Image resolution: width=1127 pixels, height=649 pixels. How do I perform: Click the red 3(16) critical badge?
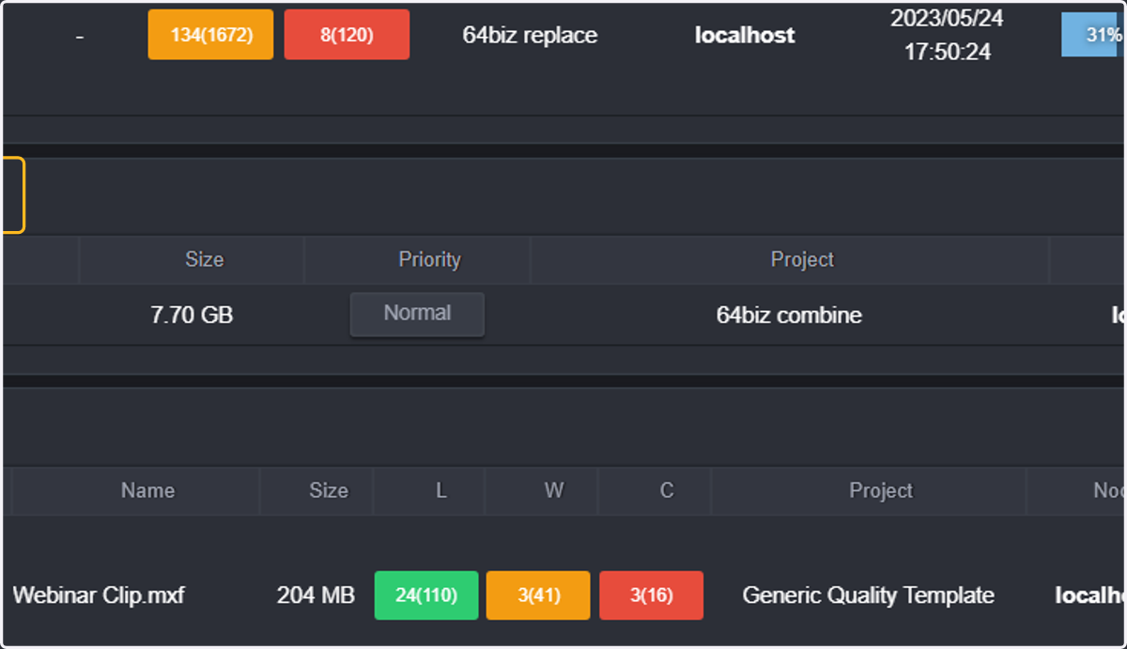pos(652,595)
